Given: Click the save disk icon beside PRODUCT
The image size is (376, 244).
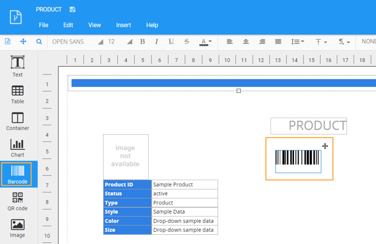Looking at the screenshot, I should (72, 10).
